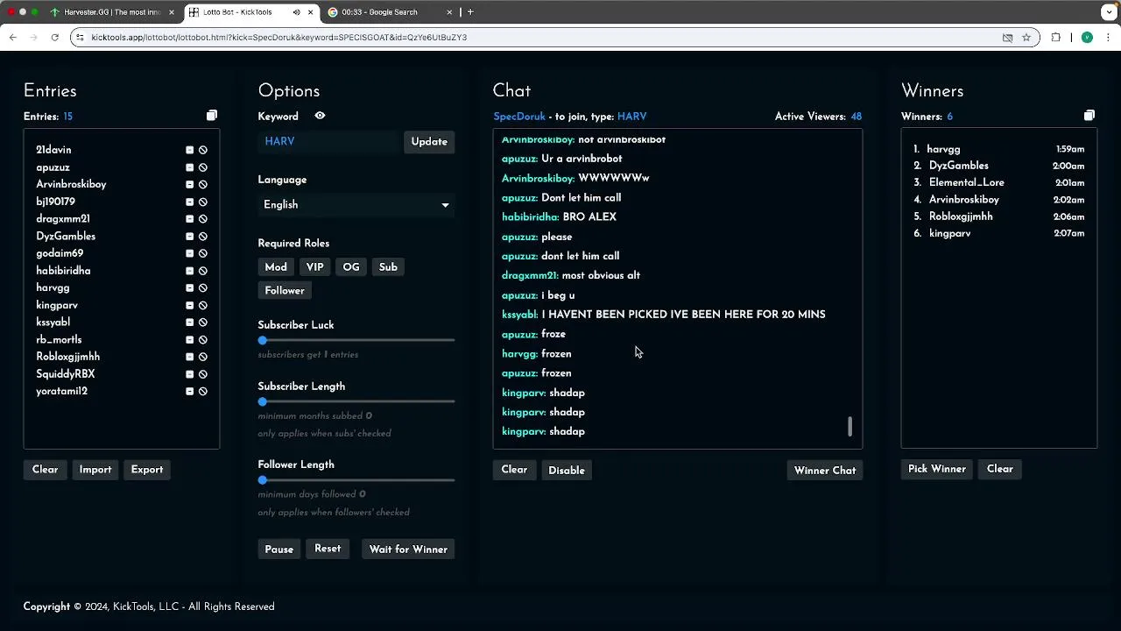
Task: Click the HARV keyword input field
Action: (328, 142)
